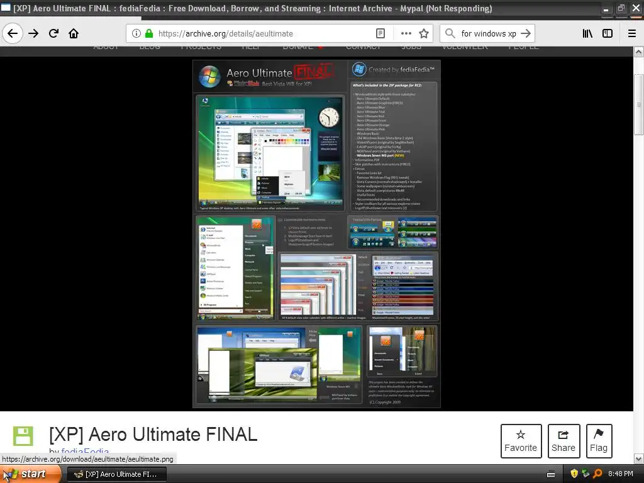This screenshot has width=644, height=483.
Task: Open the hamburger application menu
Action: 632,33
